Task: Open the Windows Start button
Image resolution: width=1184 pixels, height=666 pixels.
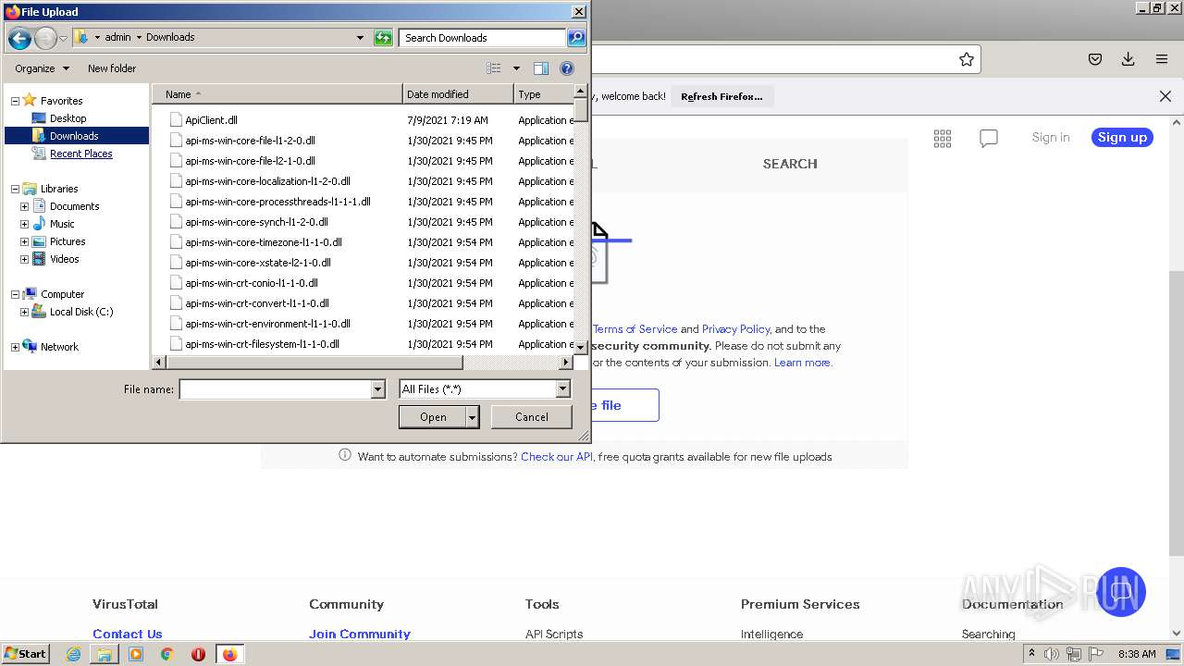Action: pyautogui.click(x=26, y=654)
